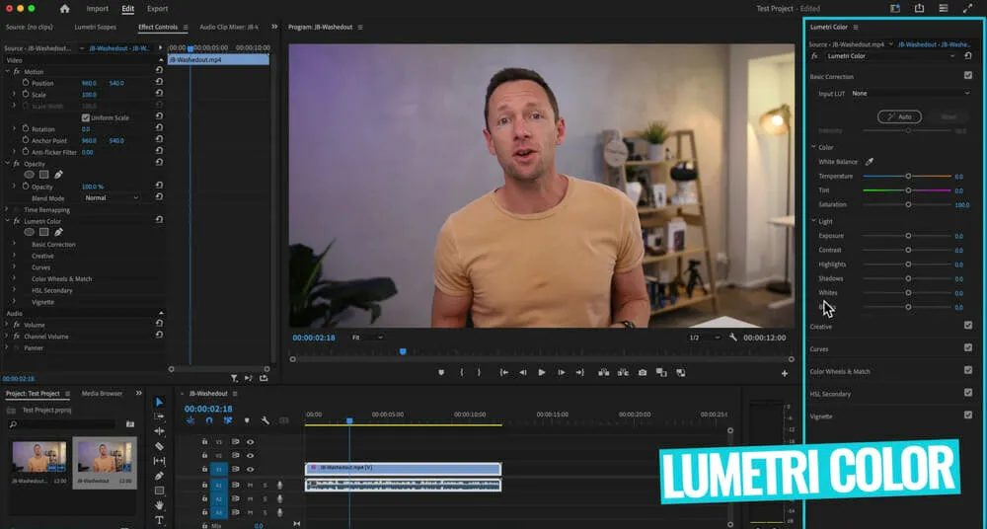This screenshot has height=529, width=987.
Task: Expand the Curves section in Effect Controls
Action: coord(14,267)
